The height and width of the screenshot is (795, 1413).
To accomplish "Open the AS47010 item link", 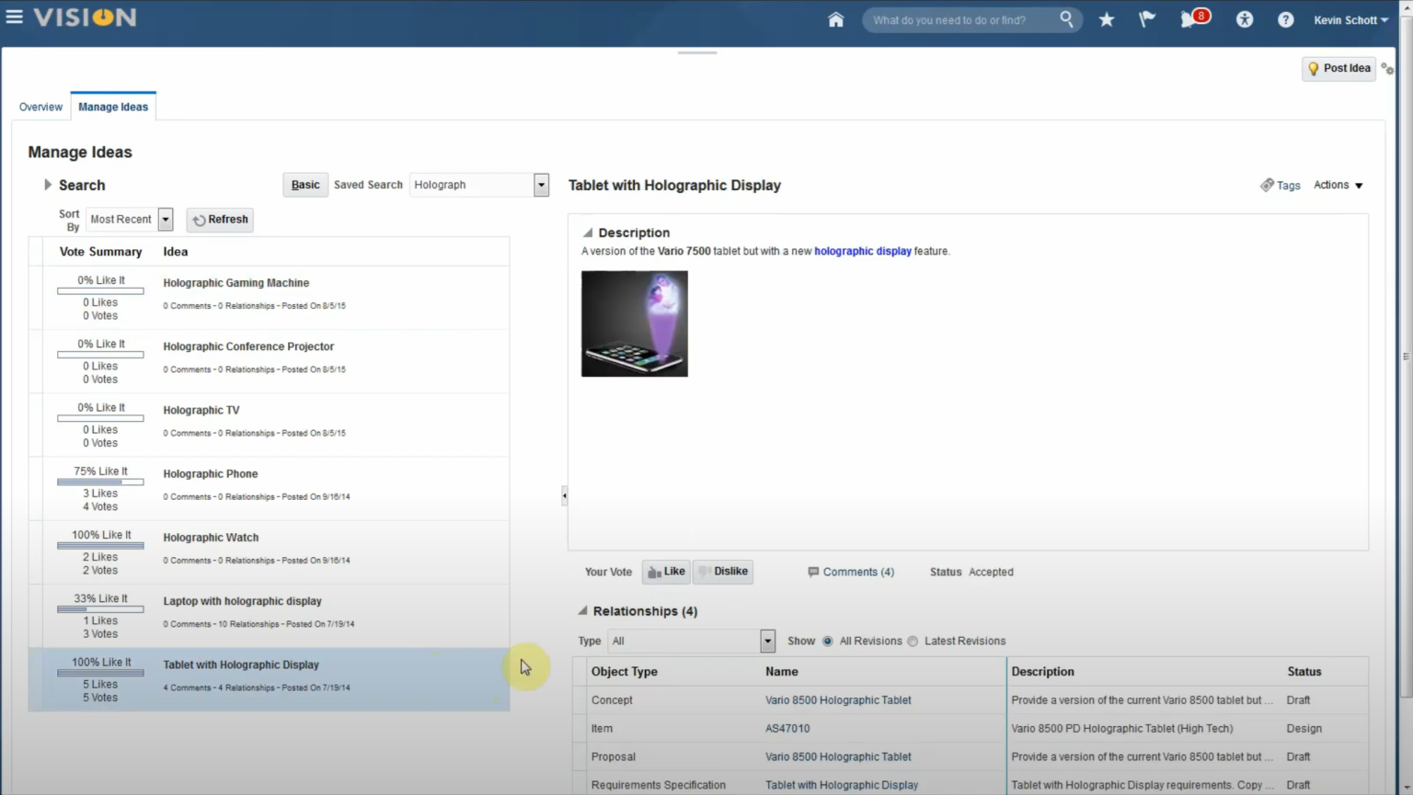I will click(787, 728).
